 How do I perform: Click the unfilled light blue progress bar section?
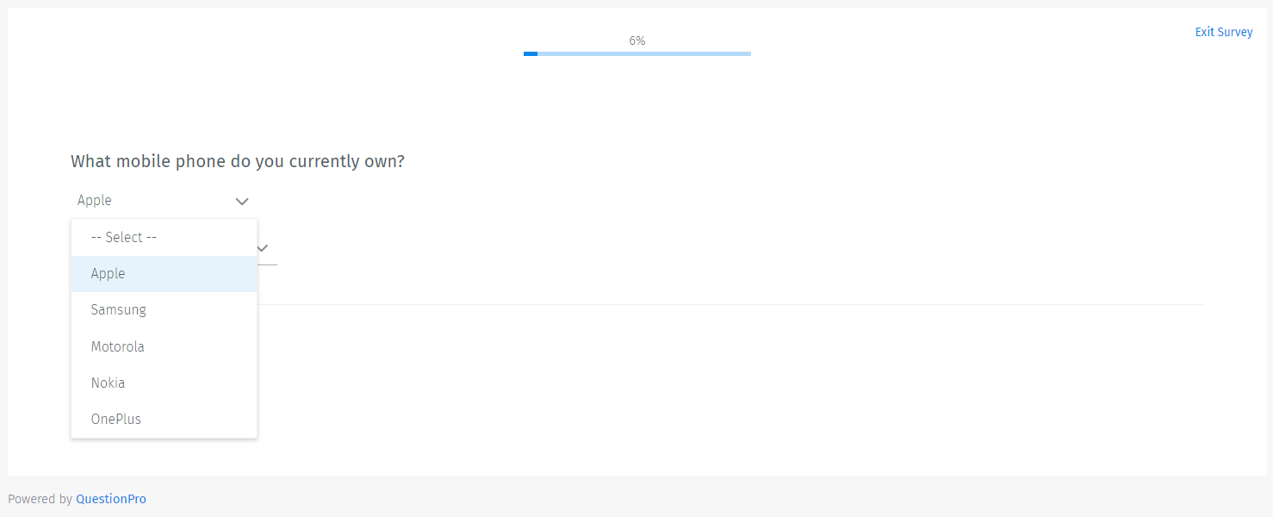click(644, 53)
